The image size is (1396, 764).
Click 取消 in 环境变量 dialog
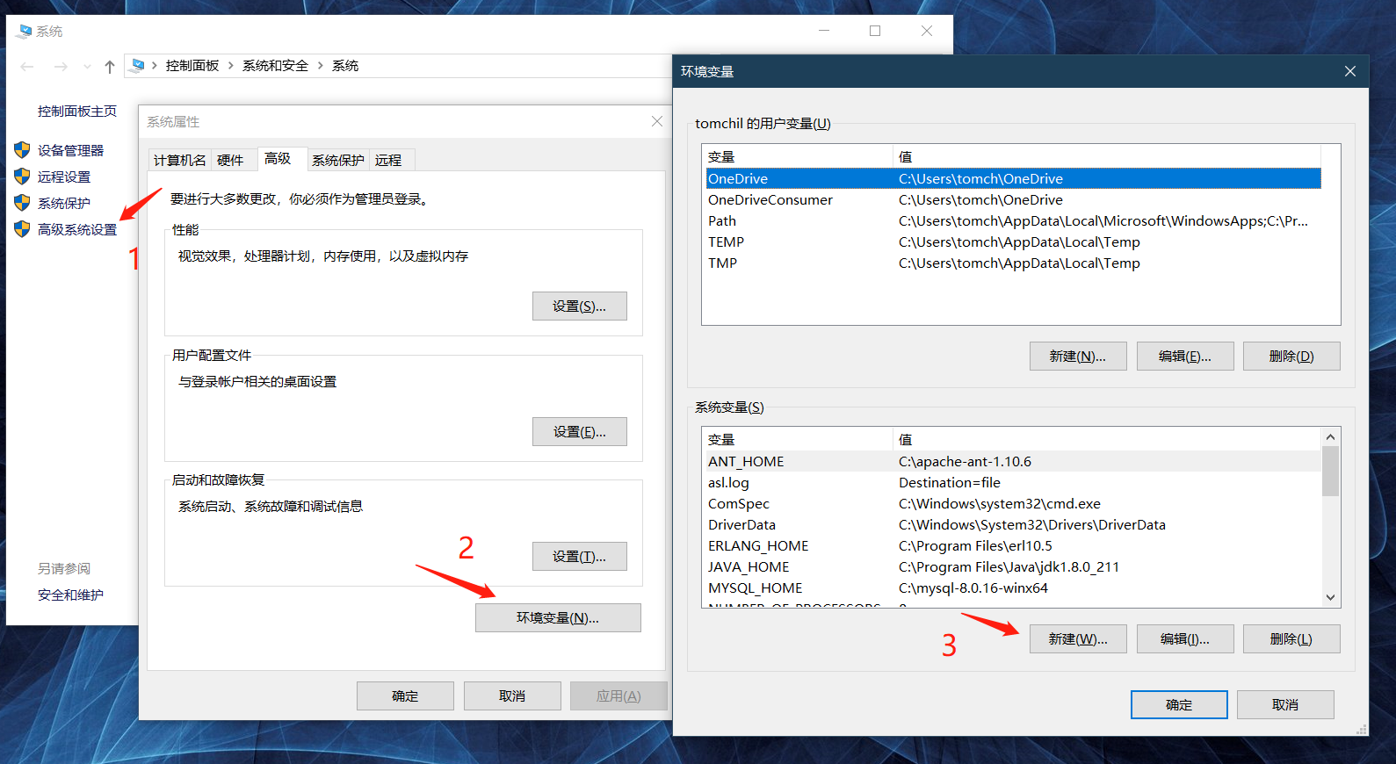pyautogui.click(x=1285, y=705)
